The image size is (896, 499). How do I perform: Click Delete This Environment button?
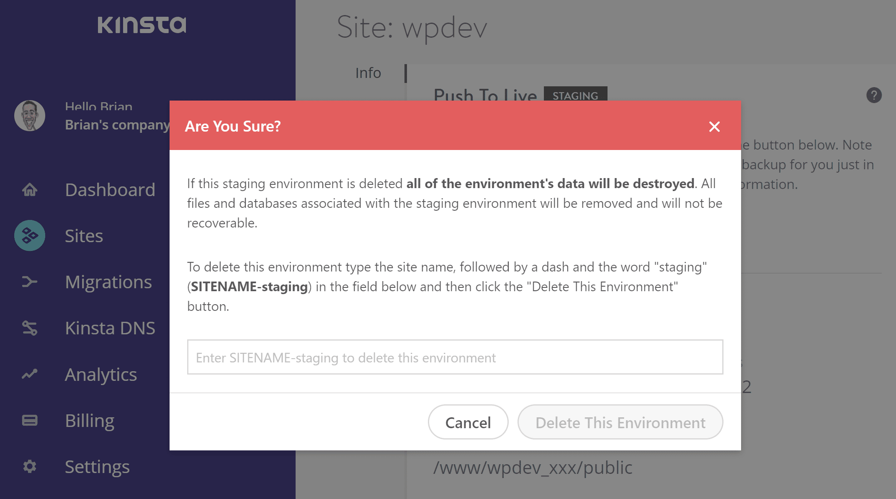[620, 422]
